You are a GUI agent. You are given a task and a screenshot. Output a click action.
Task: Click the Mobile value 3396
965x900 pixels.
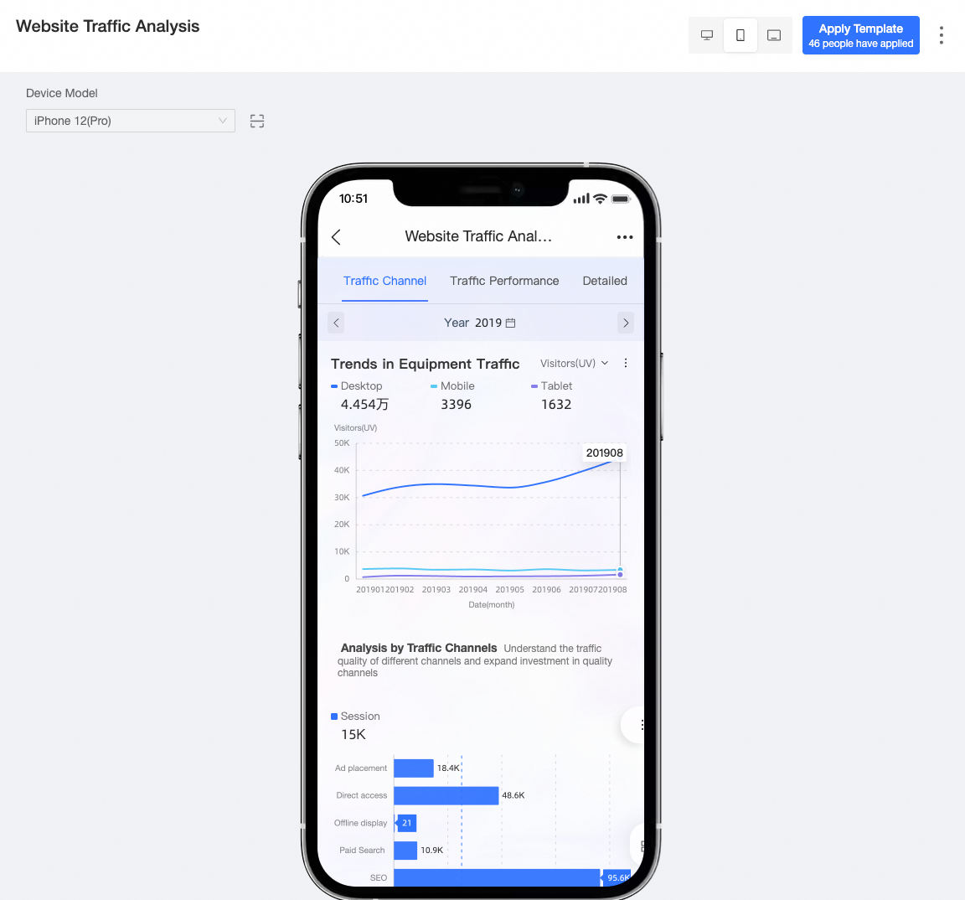(456, 405)
